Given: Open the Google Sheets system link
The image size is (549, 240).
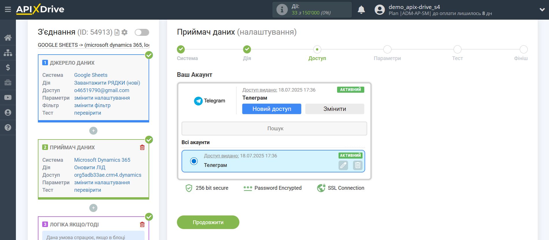Looking at the screenshot, I should point(91,75).
